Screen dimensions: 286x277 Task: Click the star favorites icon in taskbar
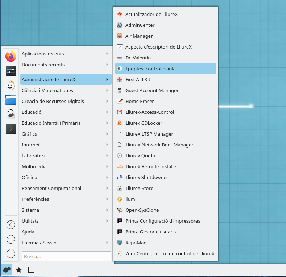19,270
